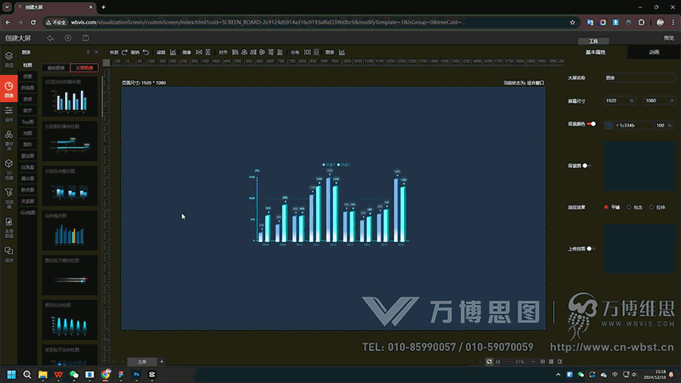Image resolution: width=681 pixels, height=383 pixels.
Task: Click the 预览 preview button
Action: point(669,38)
